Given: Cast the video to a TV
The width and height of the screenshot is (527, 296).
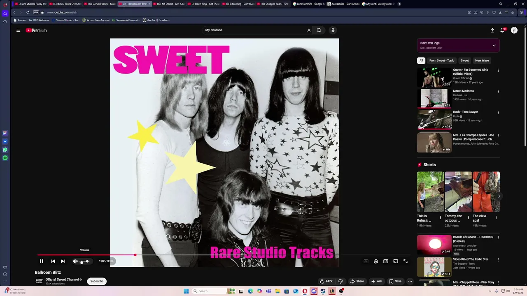Looking at the screenshot, I should [x=396, y=261].
